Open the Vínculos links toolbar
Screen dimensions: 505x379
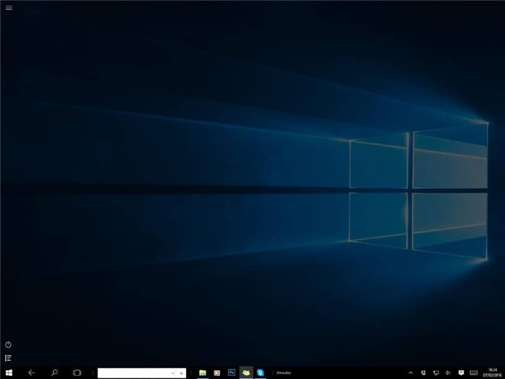(x=283, y=373)
